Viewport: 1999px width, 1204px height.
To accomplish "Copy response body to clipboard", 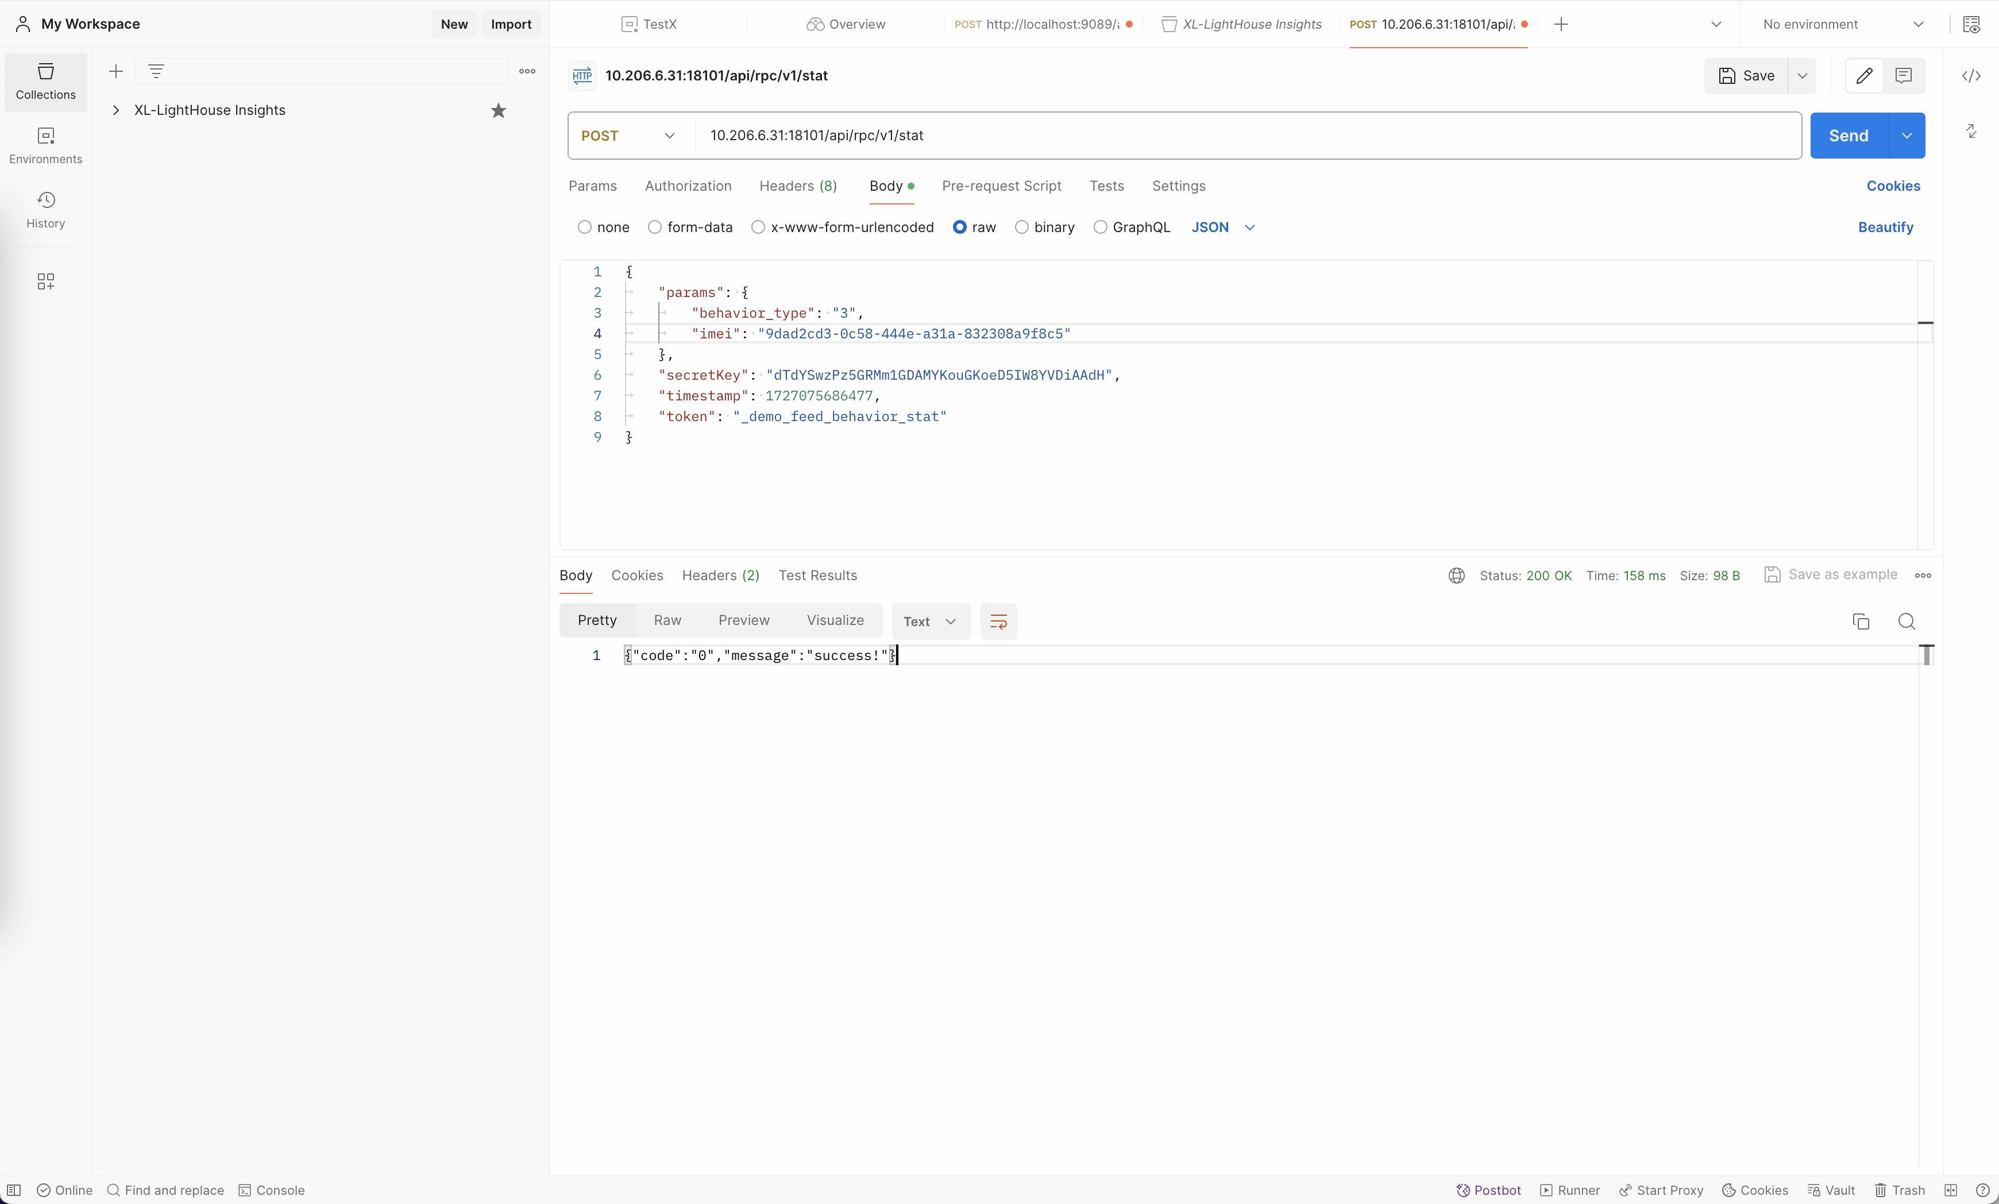I will (1860, 622).
